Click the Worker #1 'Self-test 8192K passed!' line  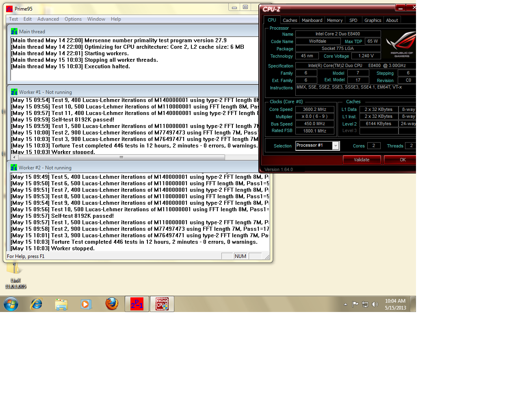click(63, 119)
